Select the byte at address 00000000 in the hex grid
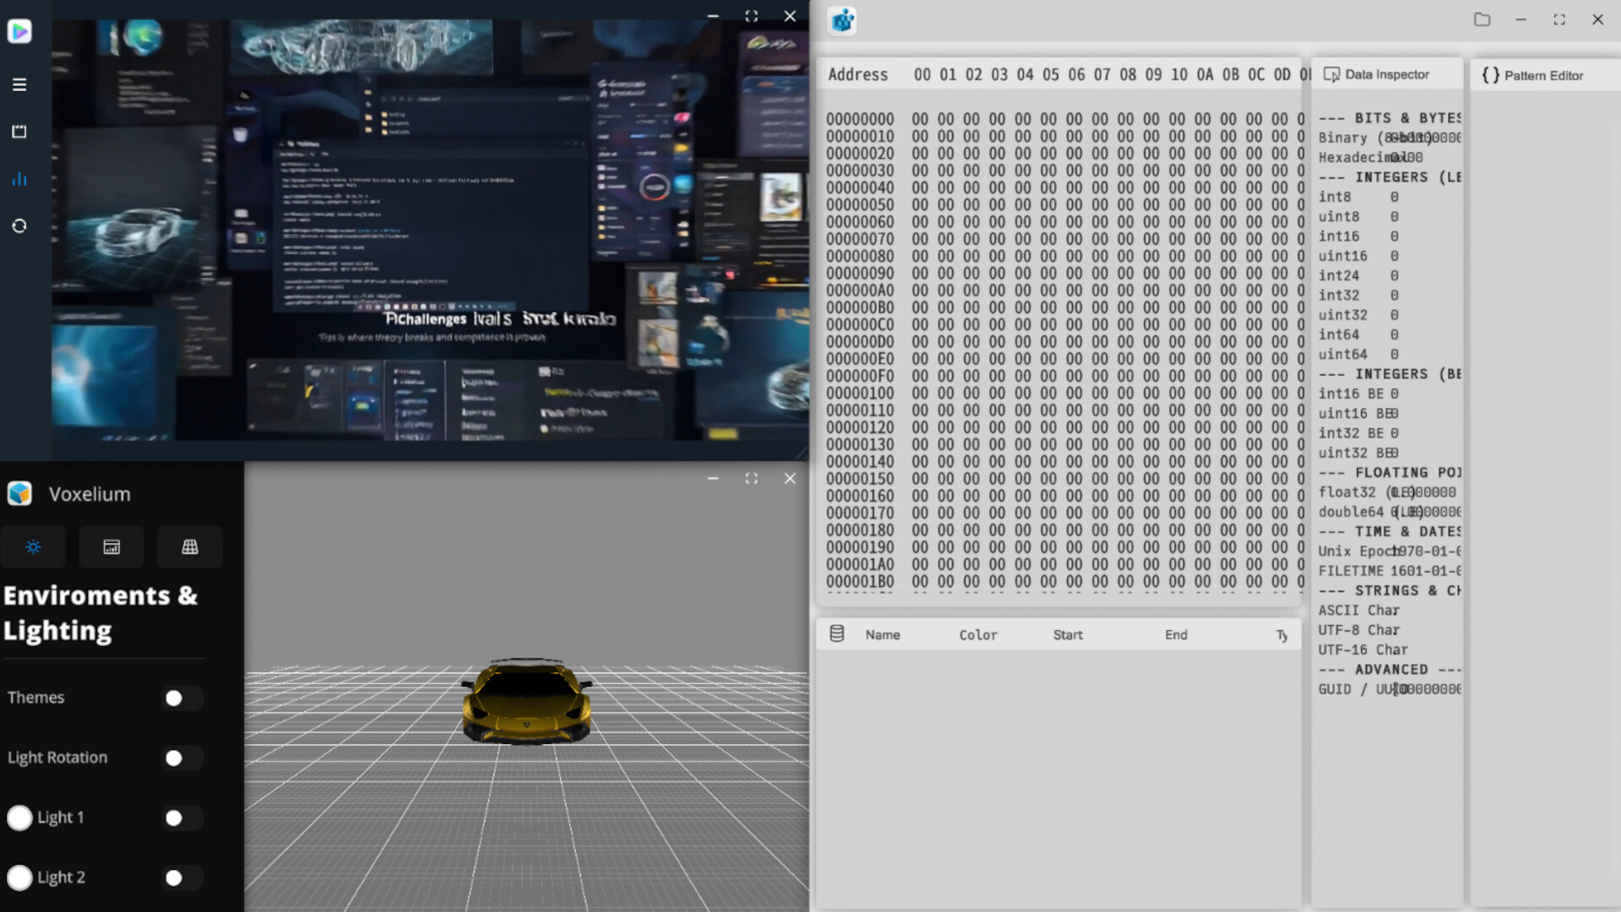1621x912 pixels. (x=919, y=118)
